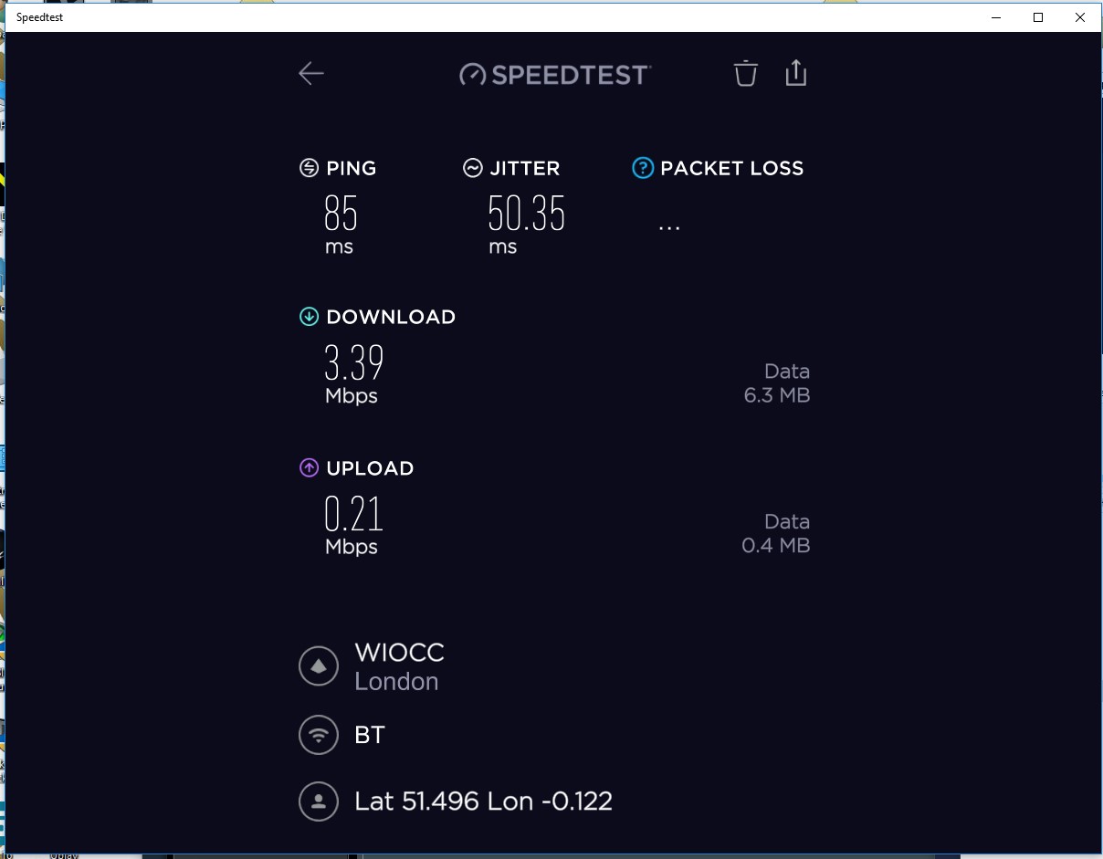Image resolution: width=1103 pixels, height=859 pixels.
Task: Click the Speedtest title bar label
Action: point(39,16)
